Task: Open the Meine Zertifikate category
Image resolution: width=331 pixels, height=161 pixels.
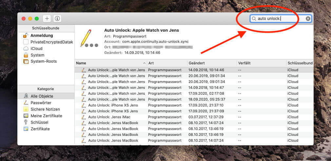Action: [46, 116]
